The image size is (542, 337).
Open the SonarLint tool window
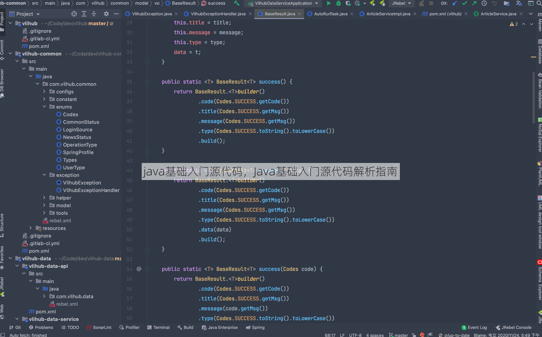(99, 328)
